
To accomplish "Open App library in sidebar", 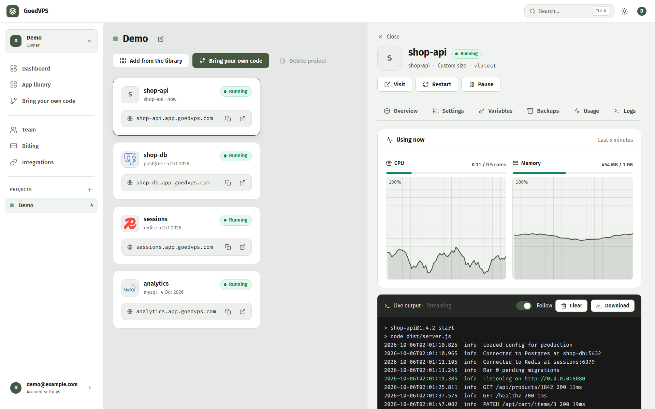I will coord(51,85).
